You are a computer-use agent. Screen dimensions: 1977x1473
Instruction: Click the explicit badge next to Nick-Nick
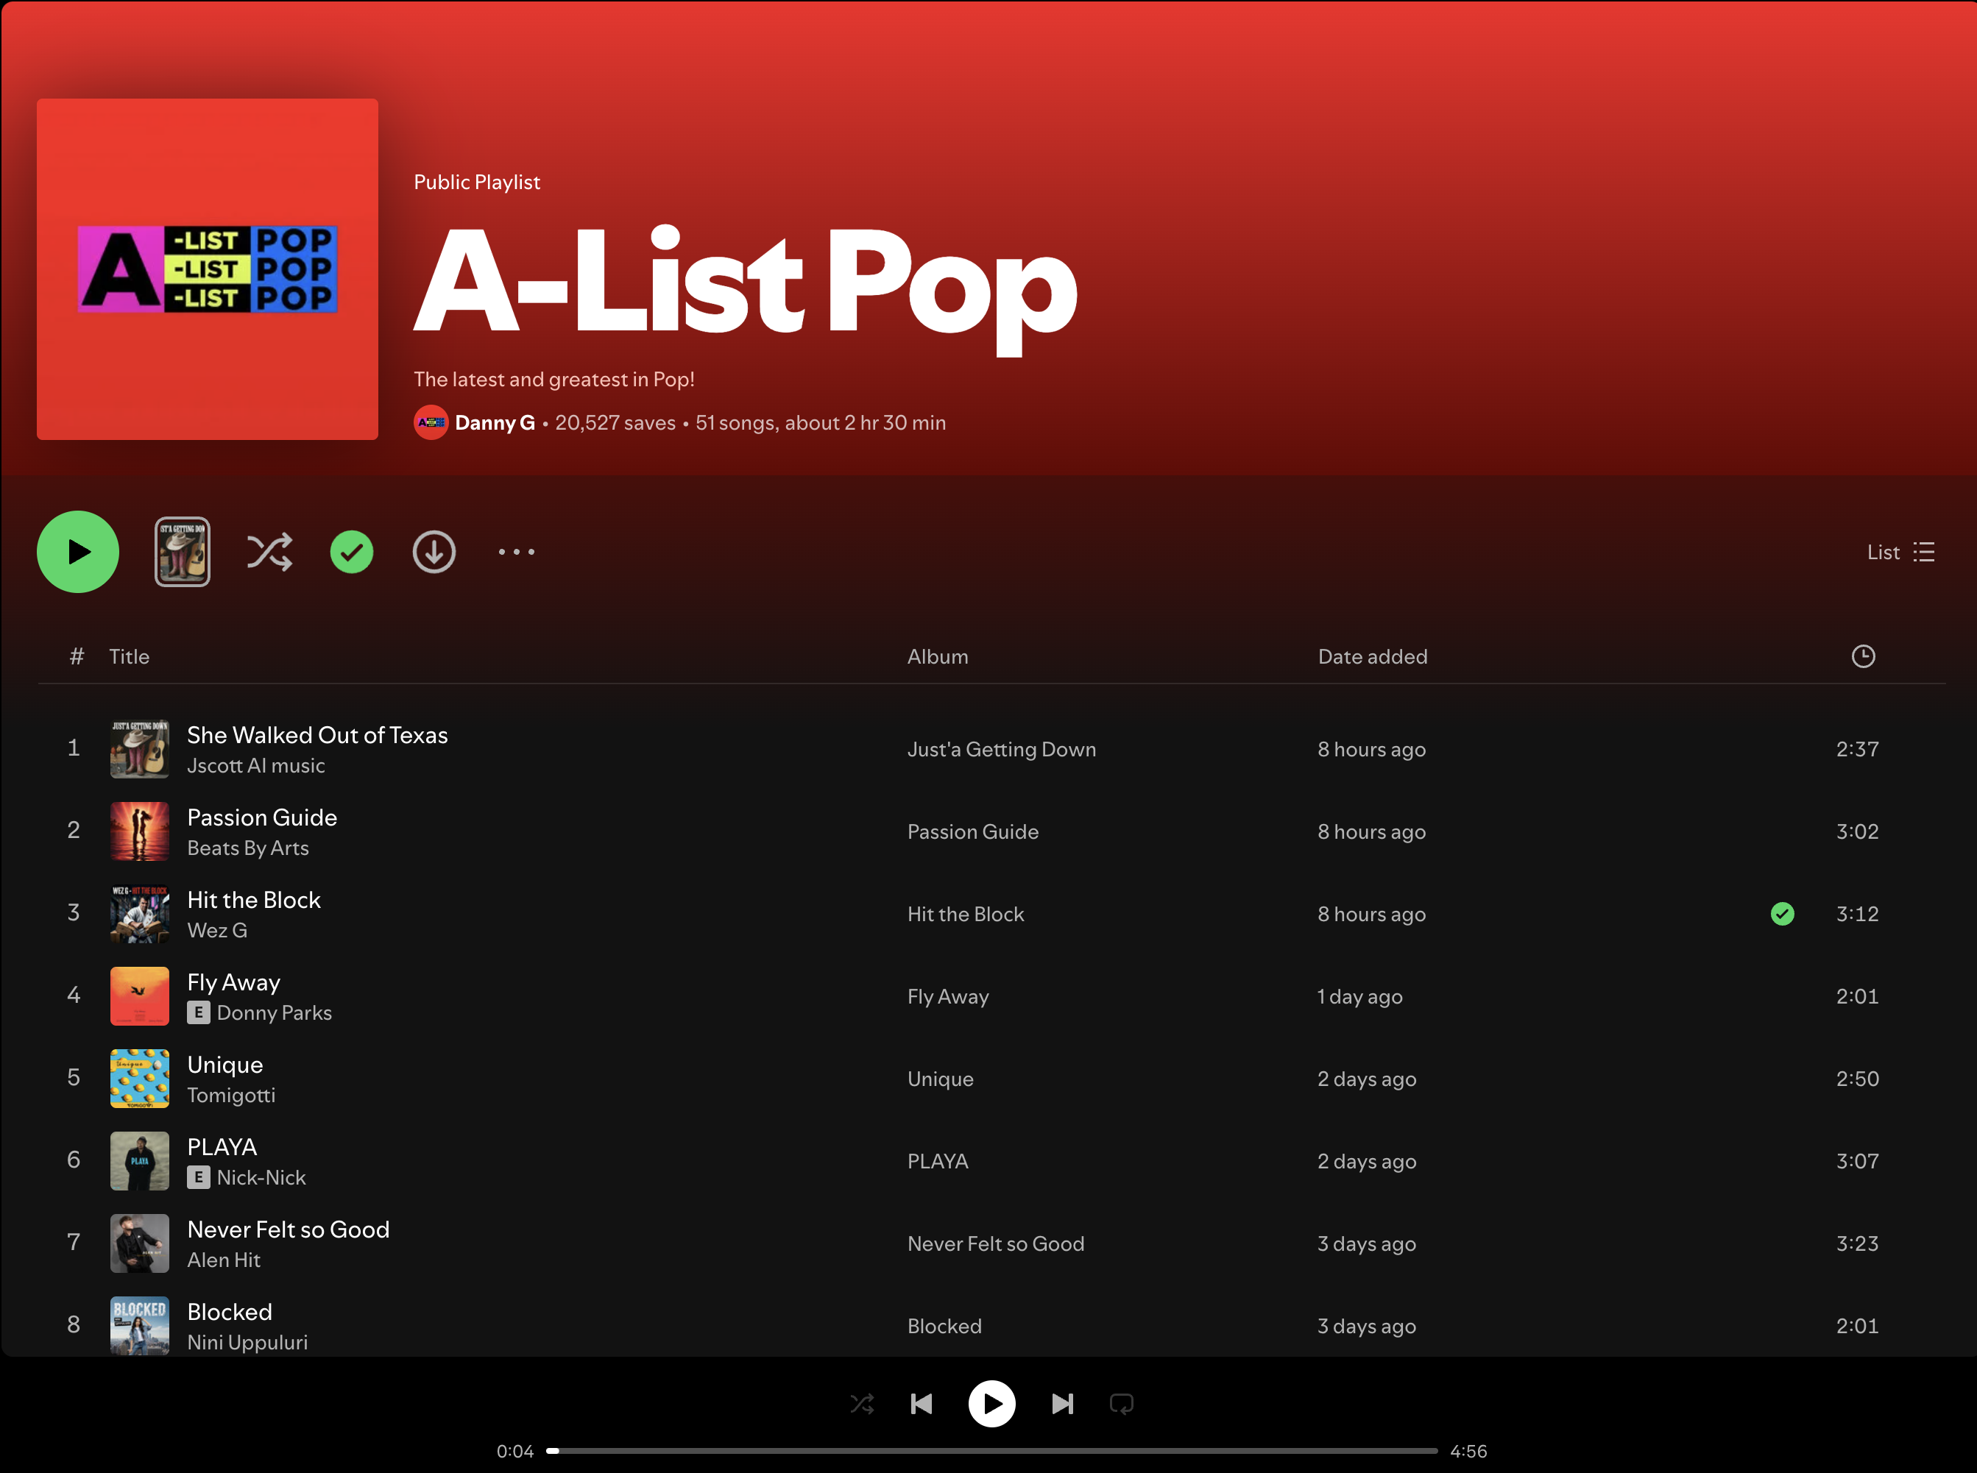(x=199, y=1177)
